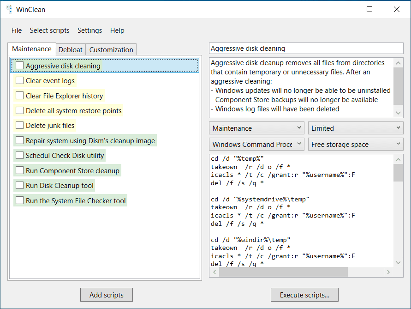Click the Add scripts button
The height and width of the screenshot is (309, 411).
click(106, 295)
